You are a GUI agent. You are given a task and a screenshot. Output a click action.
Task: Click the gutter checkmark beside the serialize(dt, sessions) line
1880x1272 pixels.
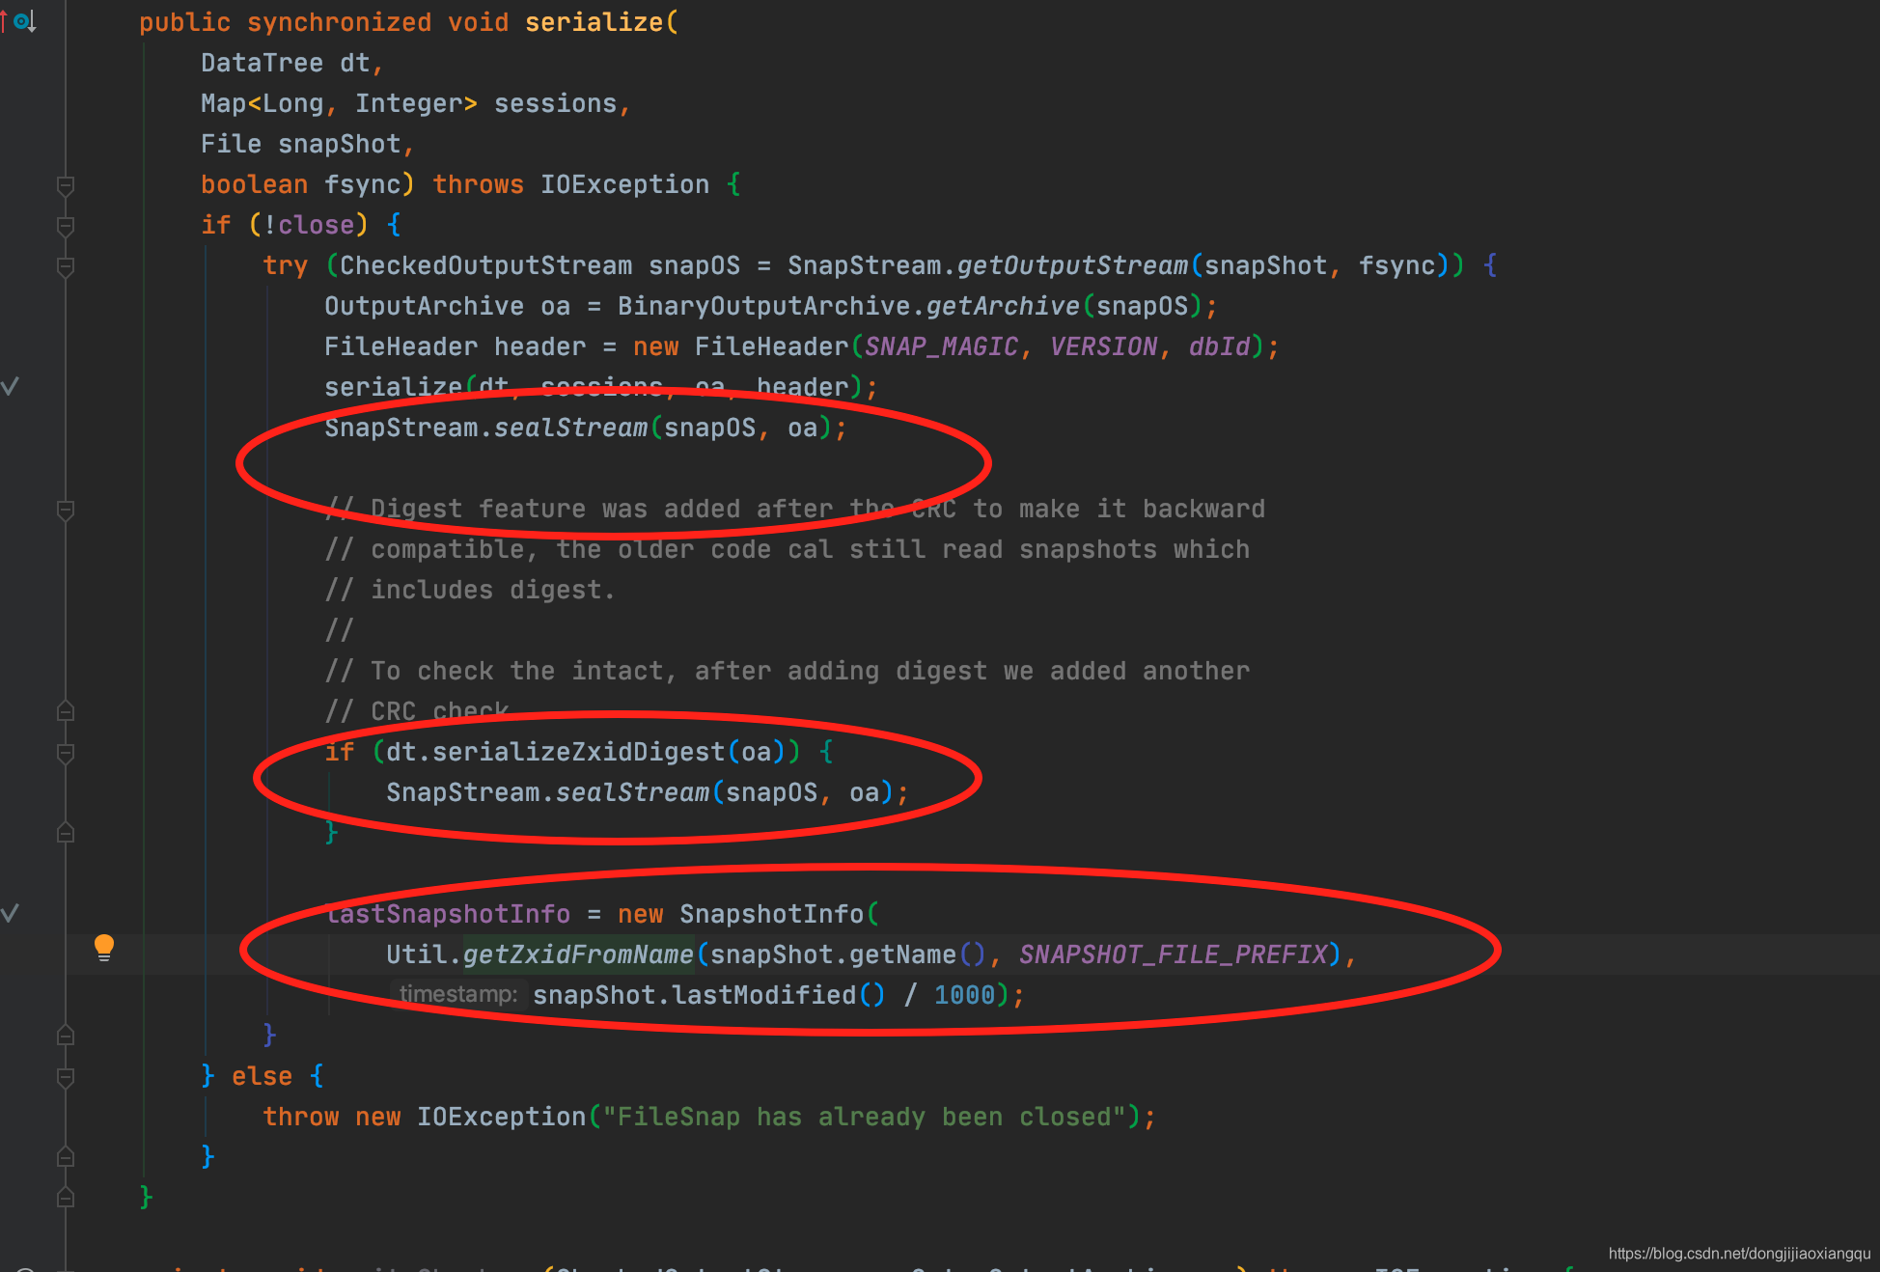click(10, 386)
